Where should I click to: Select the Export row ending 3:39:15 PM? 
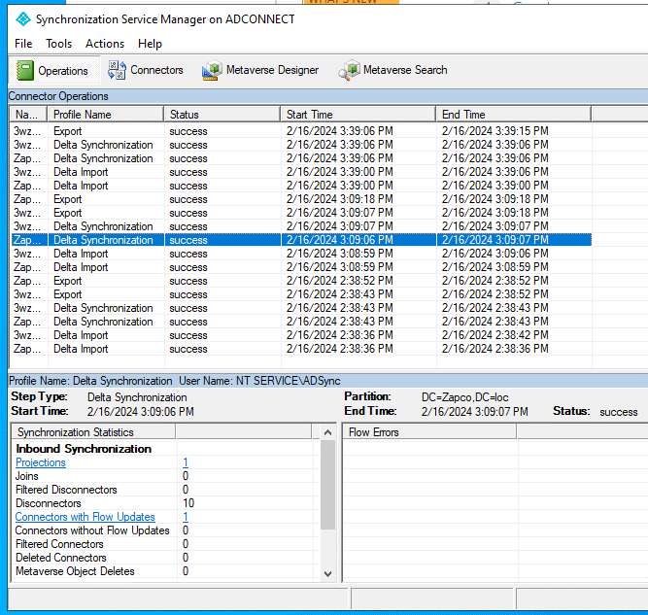(x=301, y=131)
